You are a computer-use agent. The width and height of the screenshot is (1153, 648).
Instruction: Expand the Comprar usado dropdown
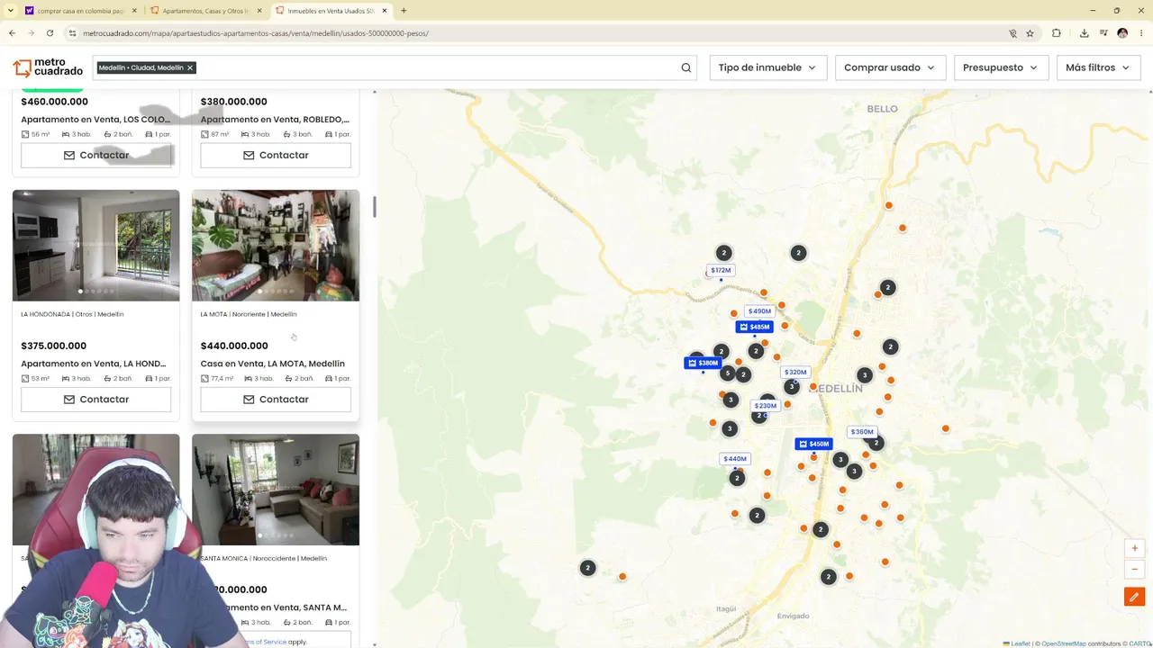(x=890, y=67)
